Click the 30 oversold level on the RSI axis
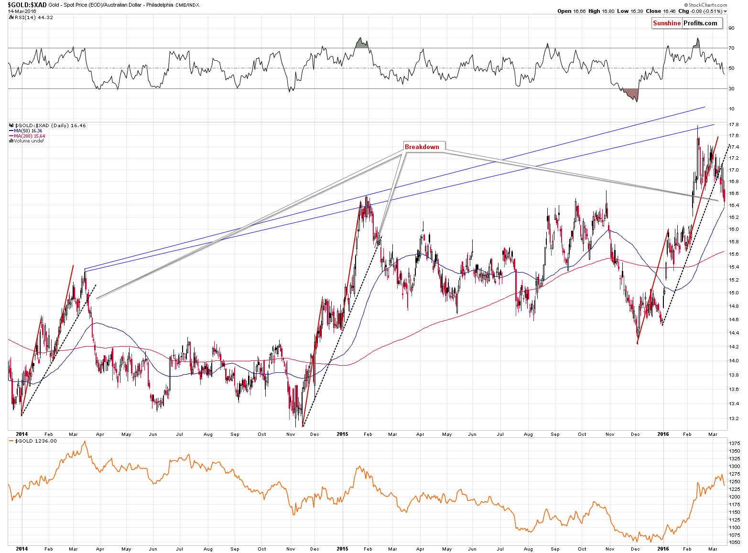The height and width of the screenshot is (553, 748). 731,89
